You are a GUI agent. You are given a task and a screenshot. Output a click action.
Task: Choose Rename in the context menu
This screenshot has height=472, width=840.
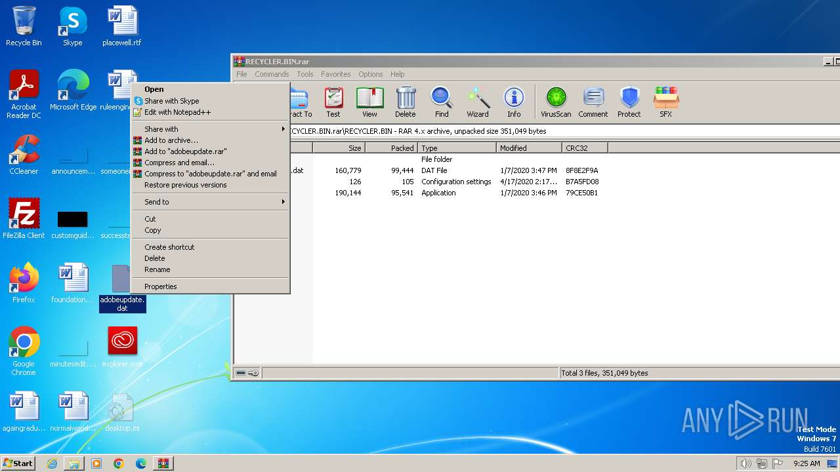(x=210, y=269)
